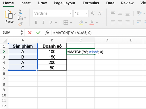Click the Name Box stepper arrows
146x109 pixels.
coord(22,32)
